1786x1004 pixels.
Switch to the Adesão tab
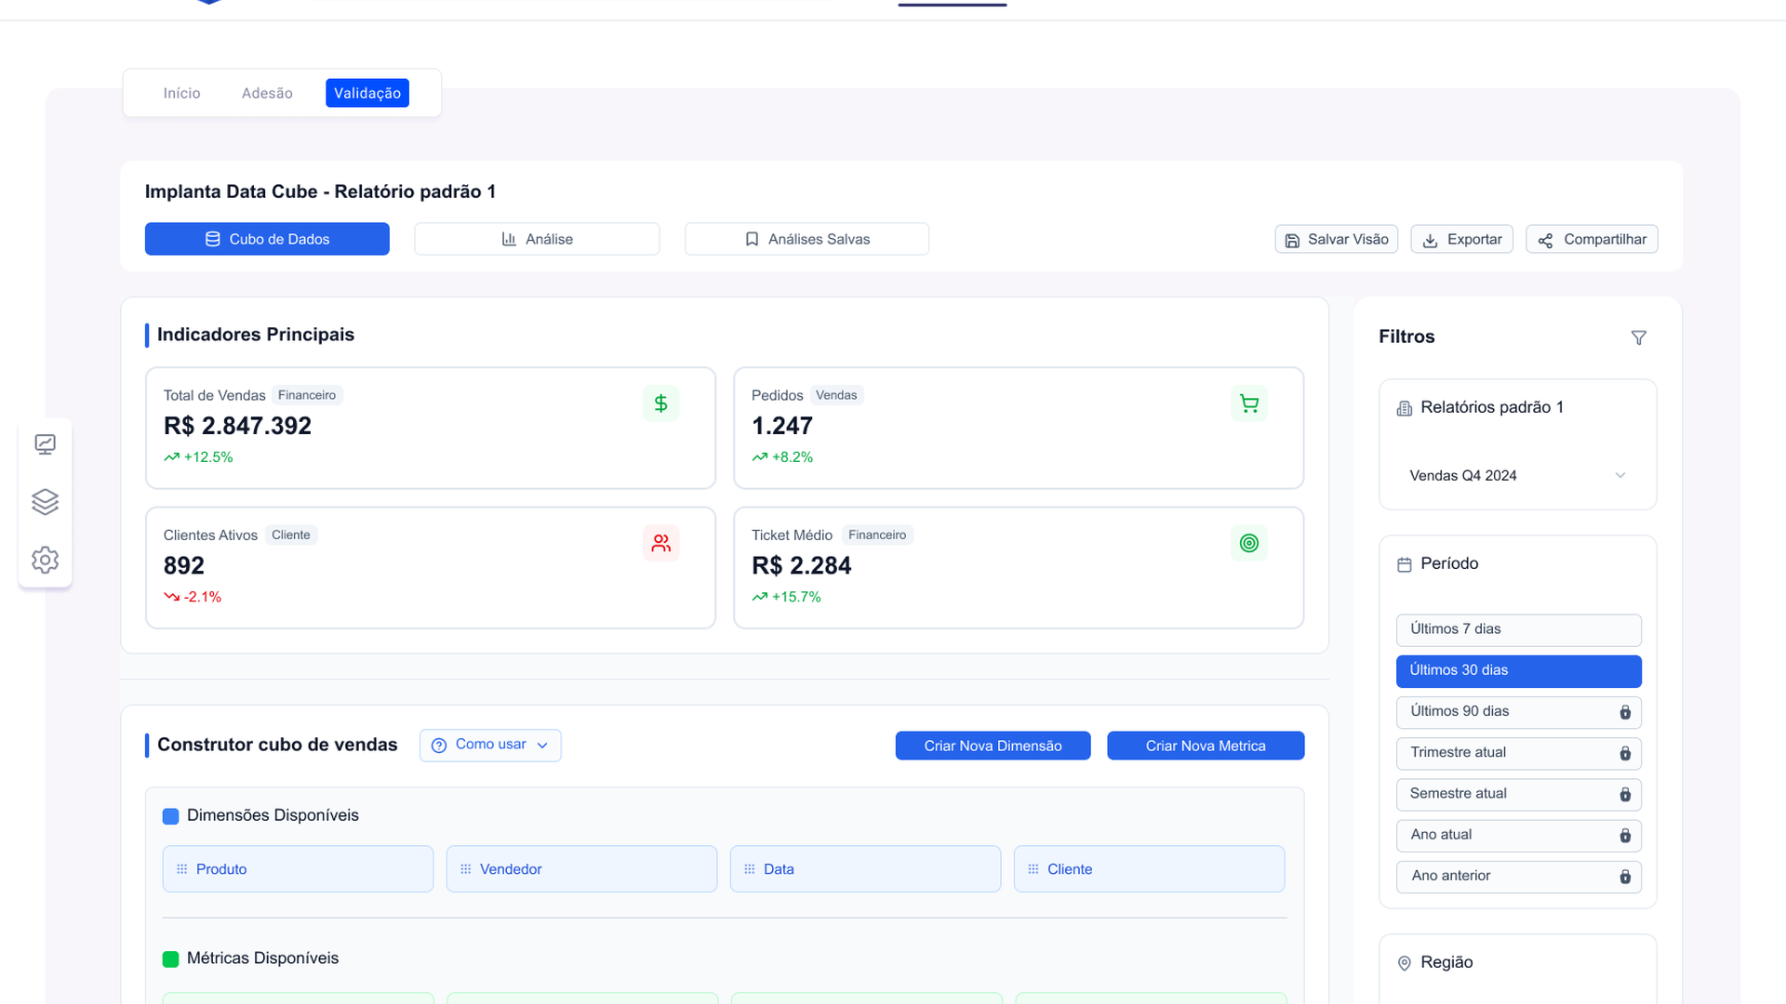(267, 93)
